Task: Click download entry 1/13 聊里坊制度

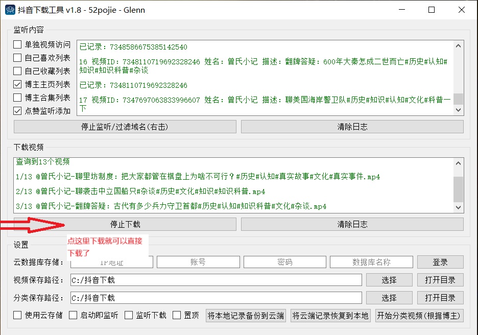Action: pyautogui.click(x=198, y=177)
